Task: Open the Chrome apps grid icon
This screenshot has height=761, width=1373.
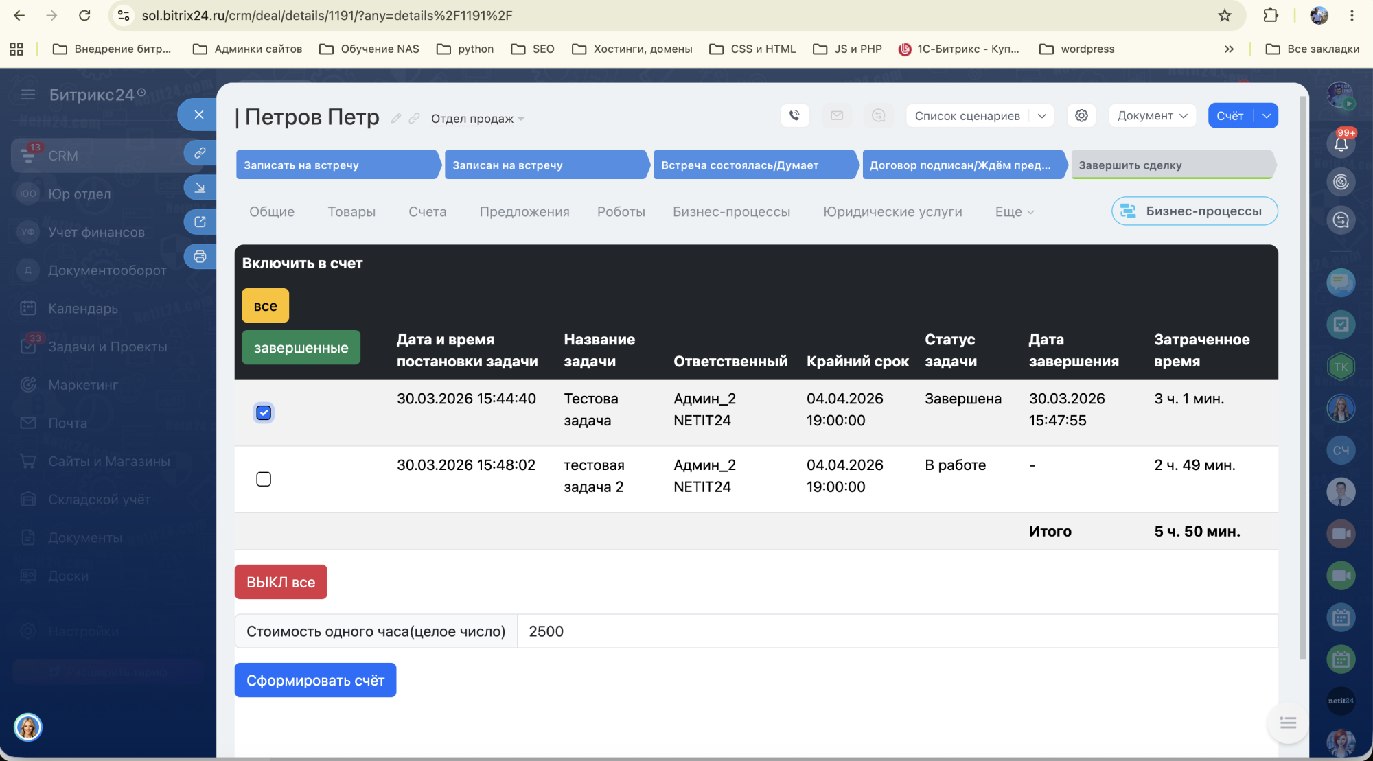Action: click(x=16, y=49)
